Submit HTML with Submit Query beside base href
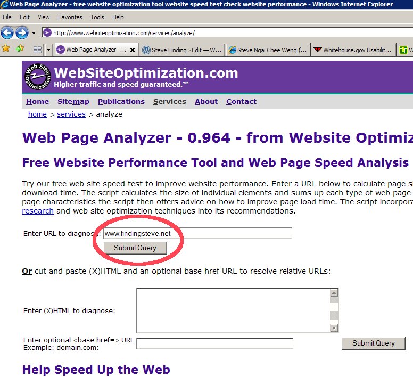413x377 pixels. [374, 343]
